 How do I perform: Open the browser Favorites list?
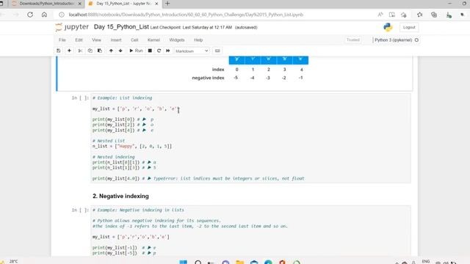tap(419, 15)
